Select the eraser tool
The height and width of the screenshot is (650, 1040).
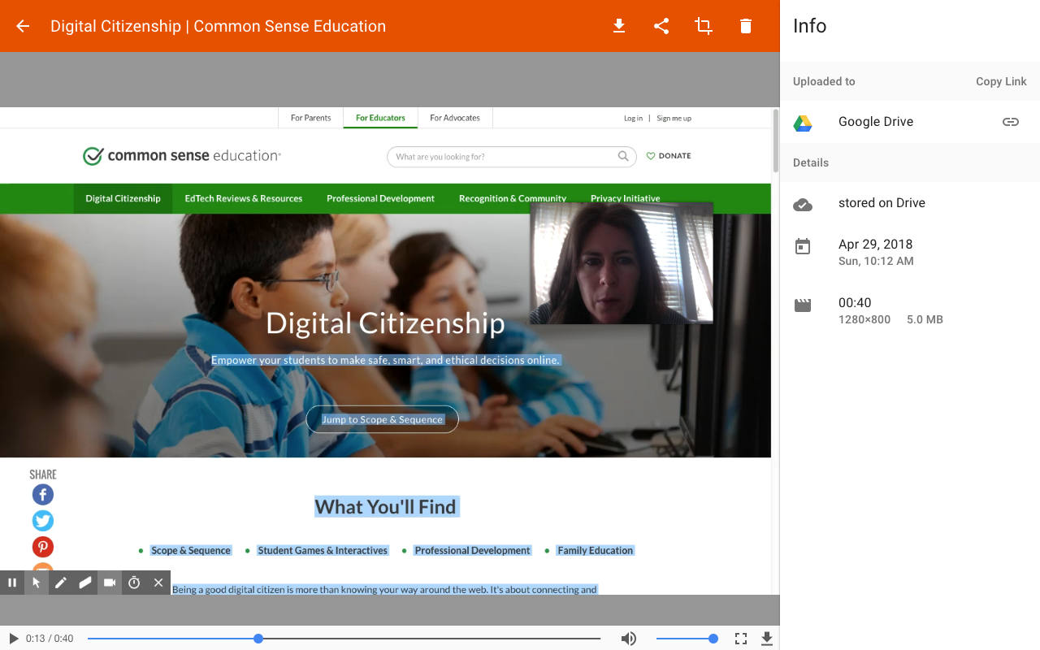tap(85, 583)
